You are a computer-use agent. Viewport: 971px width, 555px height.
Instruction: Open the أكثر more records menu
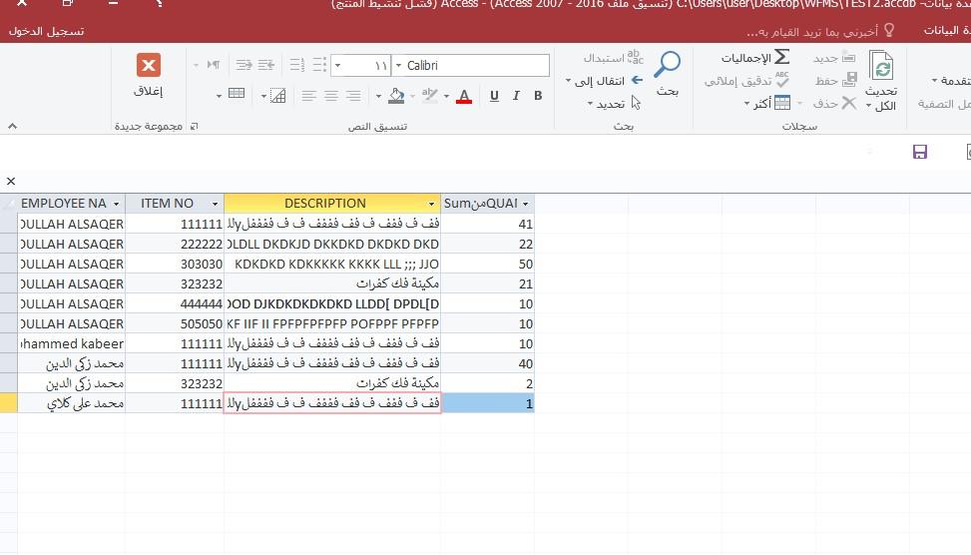(767, 104)
